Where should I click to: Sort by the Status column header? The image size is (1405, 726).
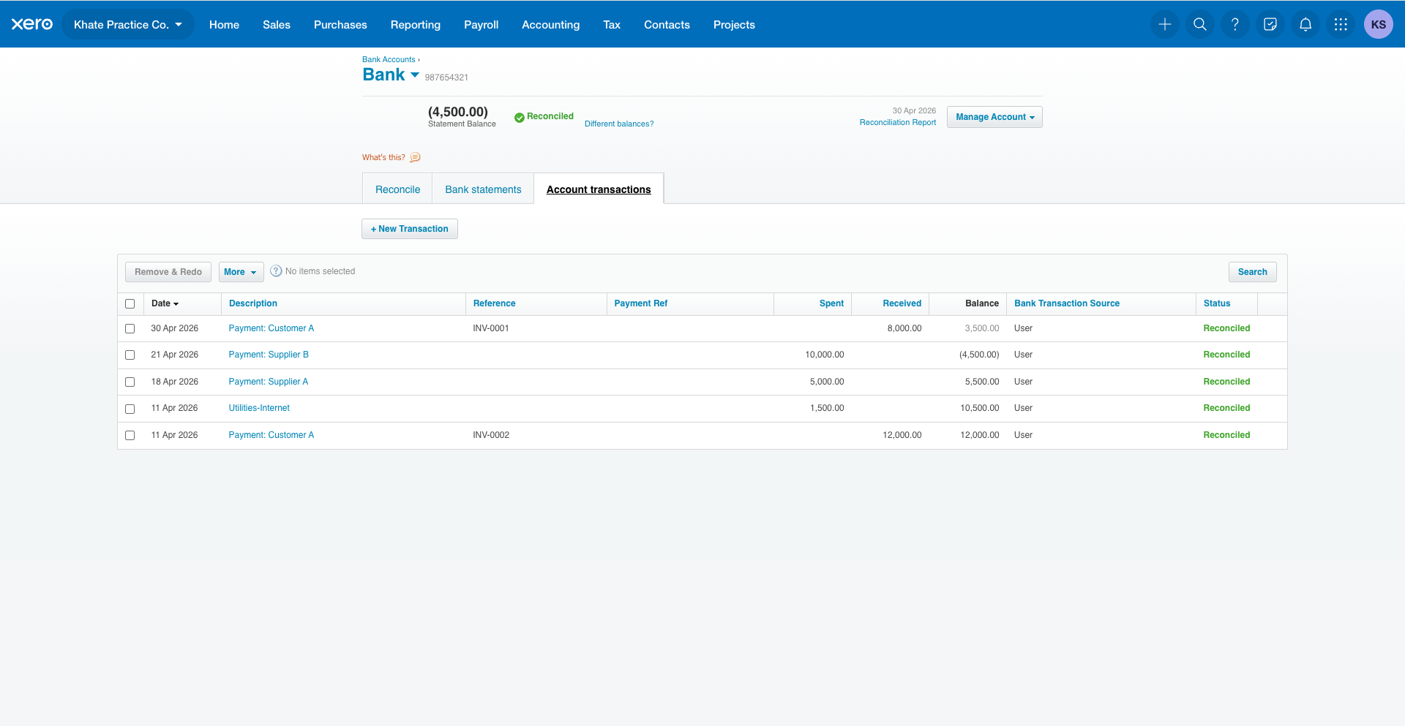click(1217, 303)
